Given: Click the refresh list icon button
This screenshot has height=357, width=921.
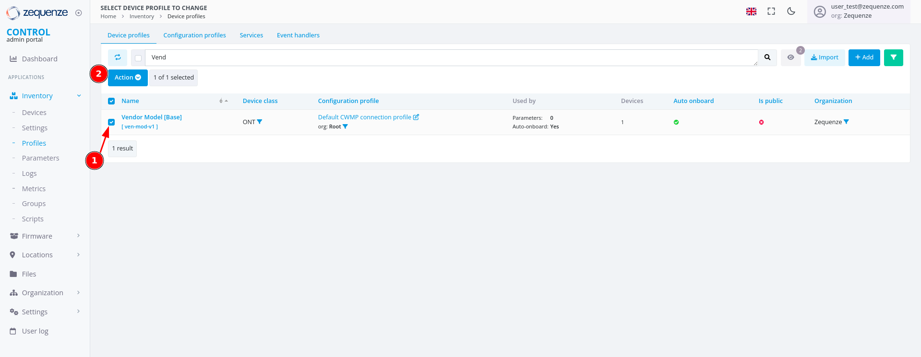Looking at the screenshot, I should [118, 58].
